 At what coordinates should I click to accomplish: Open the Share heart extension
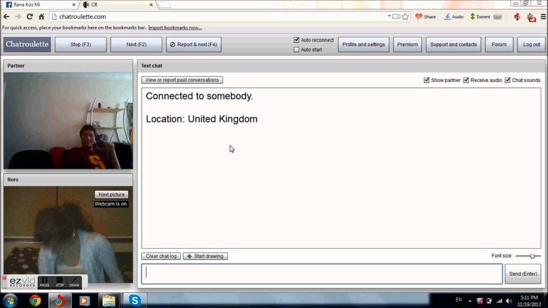pos(426,17)
